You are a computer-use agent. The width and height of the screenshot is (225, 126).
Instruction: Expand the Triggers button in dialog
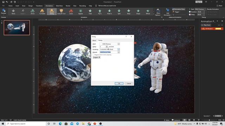tap(97, 57)
